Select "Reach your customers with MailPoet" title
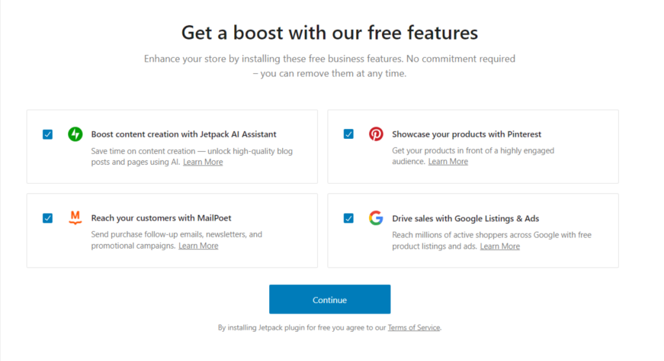The height and width of the screenshot is (361, 664). coord(161,218)
